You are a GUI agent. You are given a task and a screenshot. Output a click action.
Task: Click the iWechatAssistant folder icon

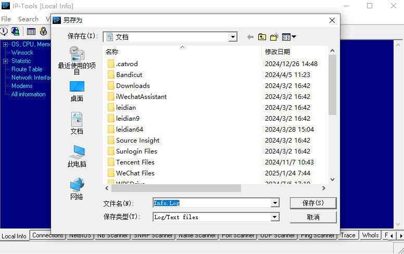click(x=111, y=97)
